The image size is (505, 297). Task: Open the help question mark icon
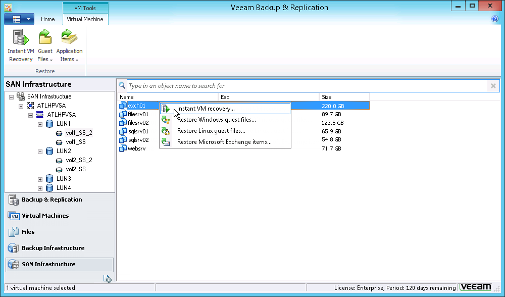(495, 19)
